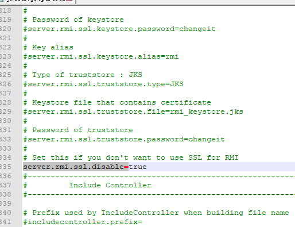The height and width of the screenshot is (227, 295).
Task: Click the "Include Controller" section heading comment
Action: click(x=110, y=185)
